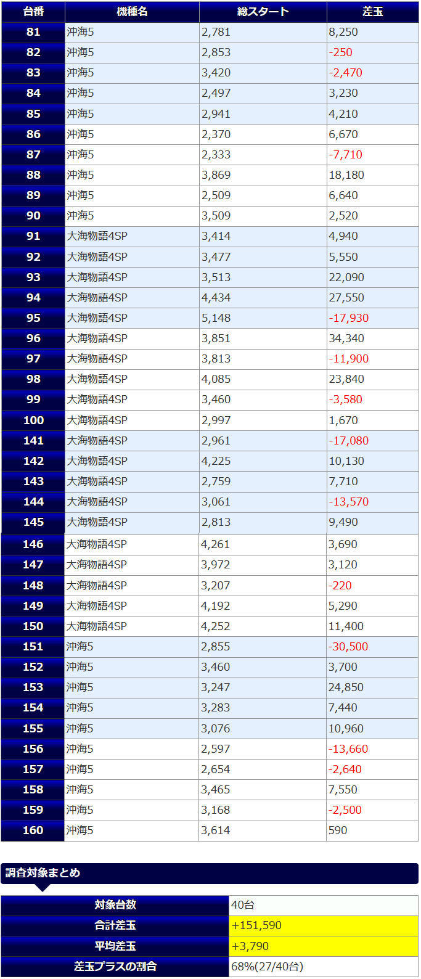Click the 平均差玉 value +3,790
The image size is (421, 979).
click(x=250, y=946)
